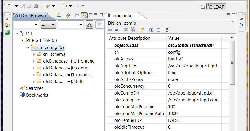Viewport: 250px width, 131px height.
Task: Click the right sidebar Restore icon
Action: click(x=241, y=19)
